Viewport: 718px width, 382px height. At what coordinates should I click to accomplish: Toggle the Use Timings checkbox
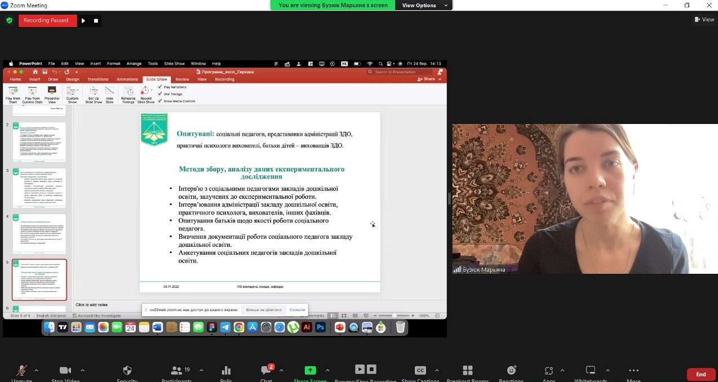point(160,94)
